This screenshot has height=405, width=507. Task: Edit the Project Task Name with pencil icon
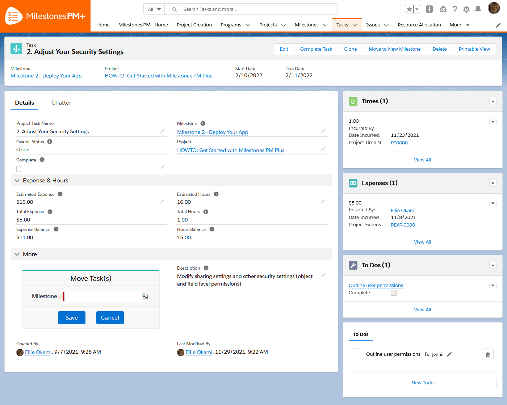tap(163, 131)
